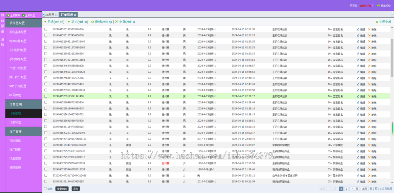Click delete X for the 02:43:49 order
394x193 pixels.
[369, 84]
